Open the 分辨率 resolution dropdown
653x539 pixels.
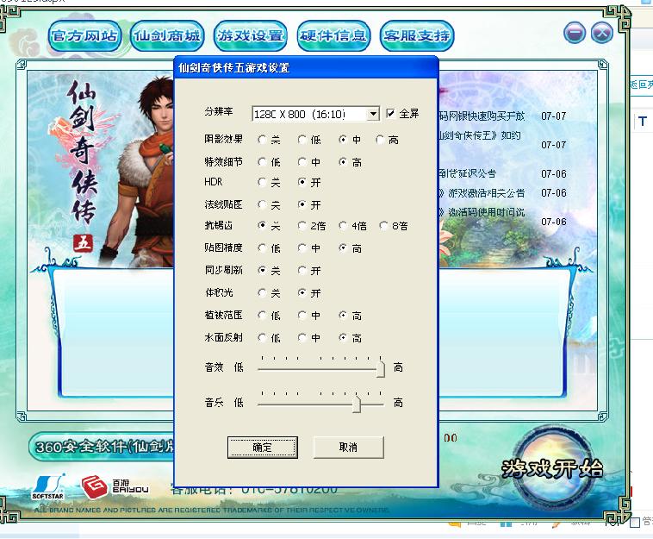pyautogui.click(x=372, y=114)
